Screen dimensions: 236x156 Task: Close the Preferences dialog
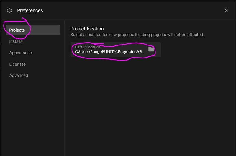tap(226, 10)
